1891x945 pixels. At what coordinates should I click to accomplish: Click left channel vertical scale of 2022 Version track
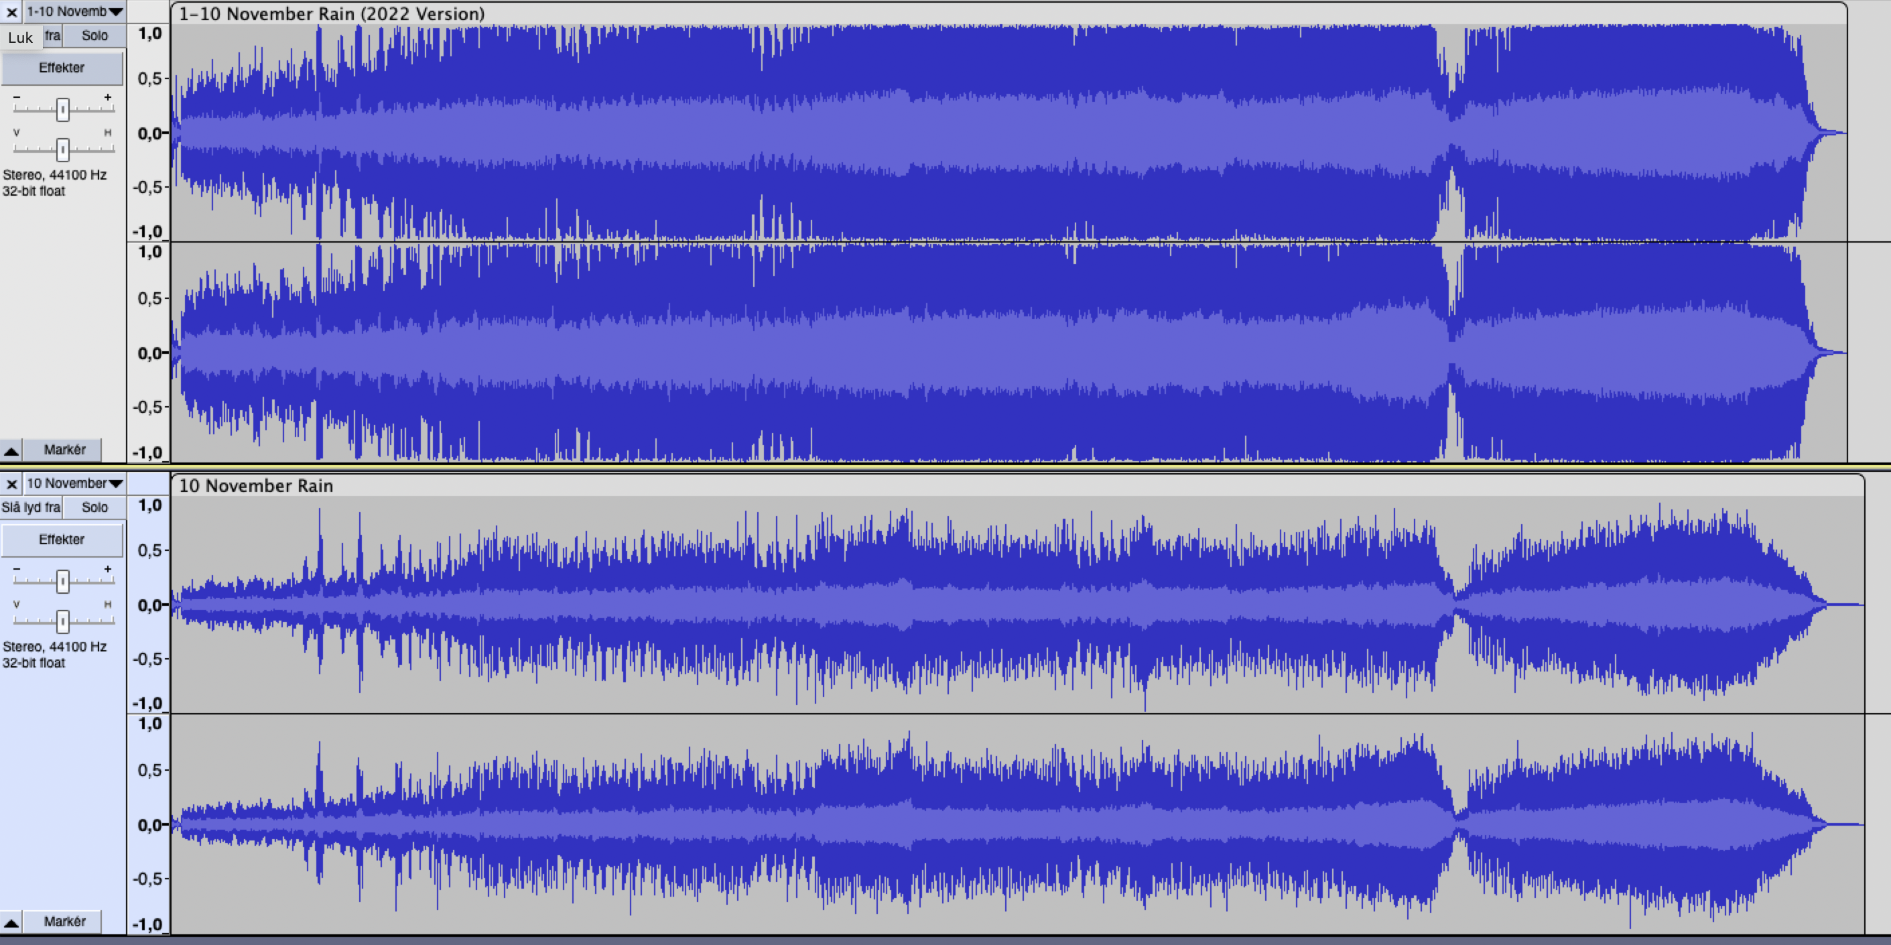(x=149, y=133)
